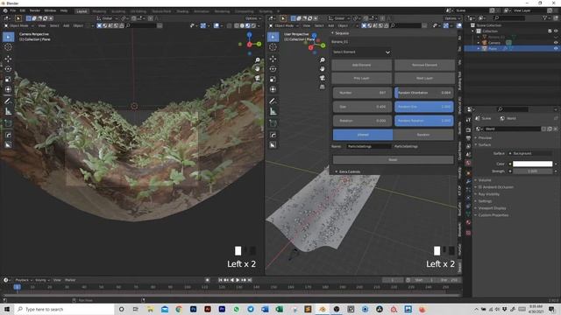Open the Render menu
Image resolution: width=561 pixels, height=315 pixels.
pyautogui.click(x=35, y=10)
